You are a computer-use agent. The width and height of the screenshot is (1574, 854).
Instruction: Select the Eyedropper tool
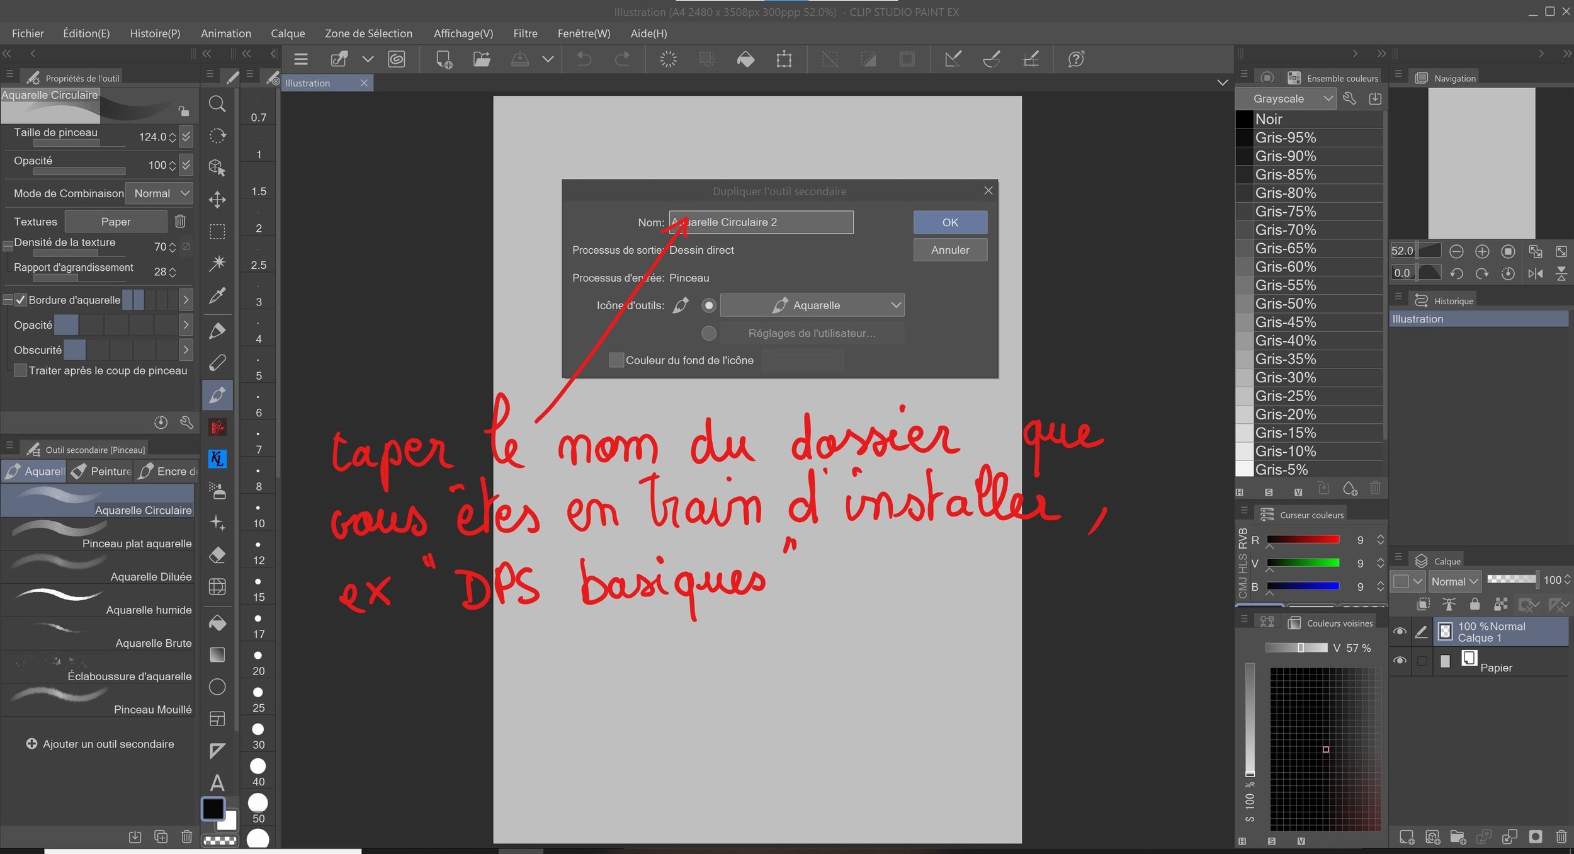(217, 295)
